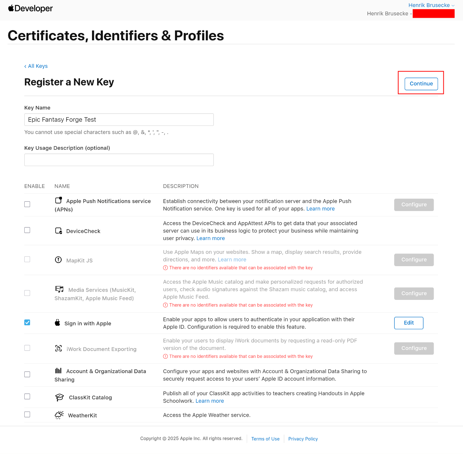
Task: Tick the DeviceCheck checkbox
Action: coord(27,230)
